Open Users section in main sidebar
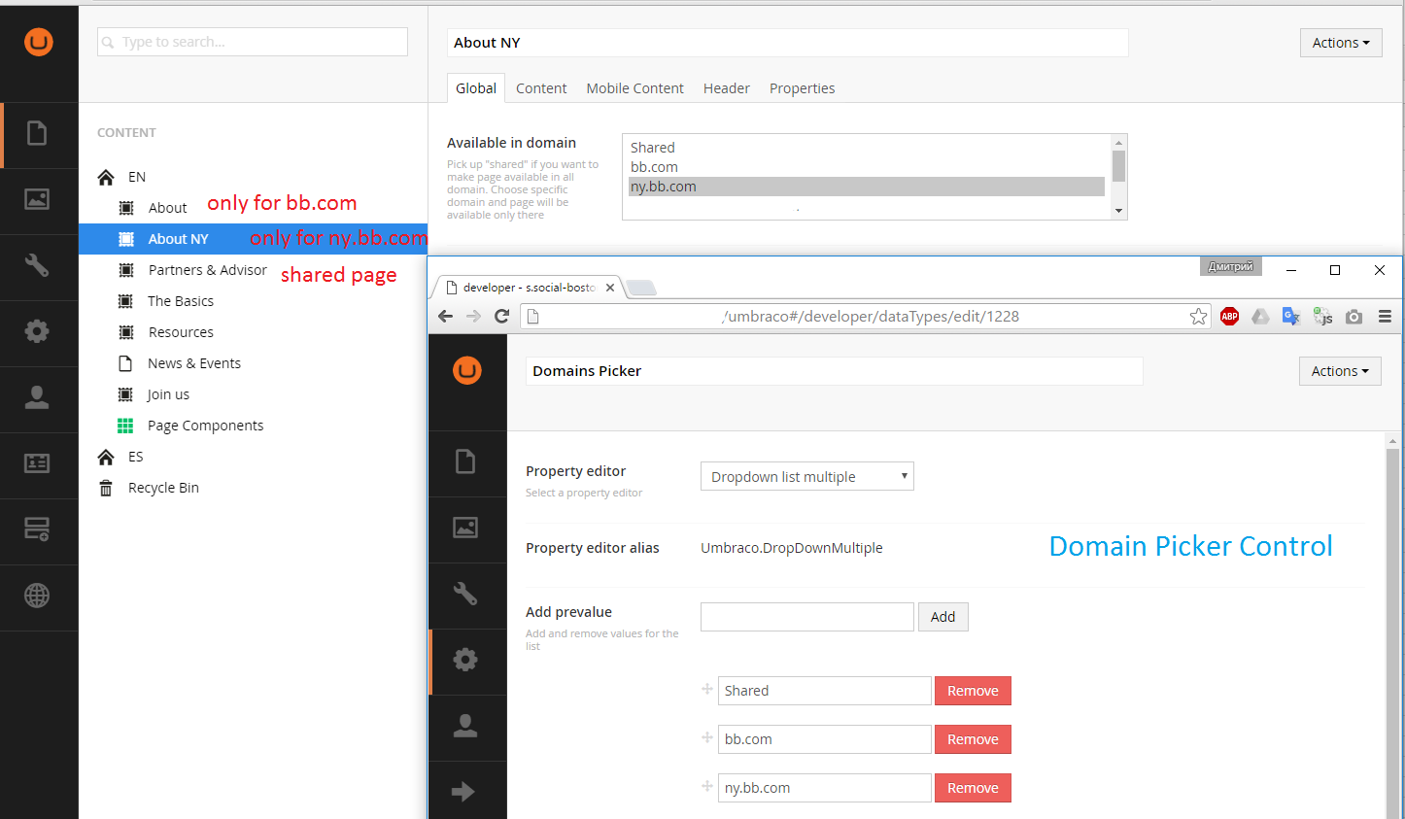The height and width of the screenshot is (819, 1405). tap(37, 397)
